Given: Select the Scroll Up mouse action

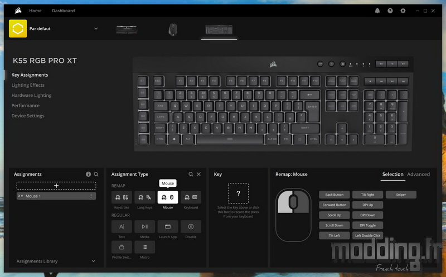Looking at the screenshot, I should click(x=334, y=215).
